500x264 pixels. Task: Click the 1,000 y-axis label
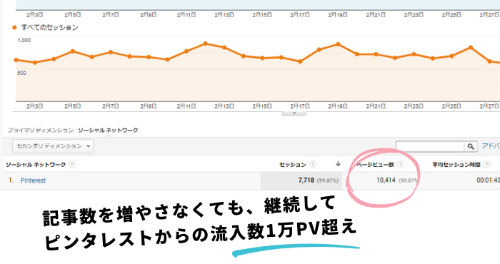[24, 40]
